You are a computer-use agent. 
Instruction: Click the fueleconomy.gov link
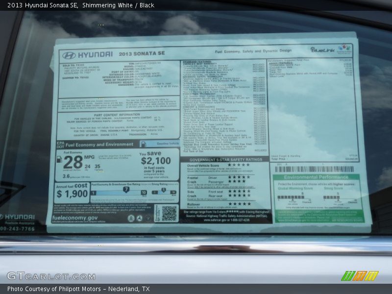(75, 218)
